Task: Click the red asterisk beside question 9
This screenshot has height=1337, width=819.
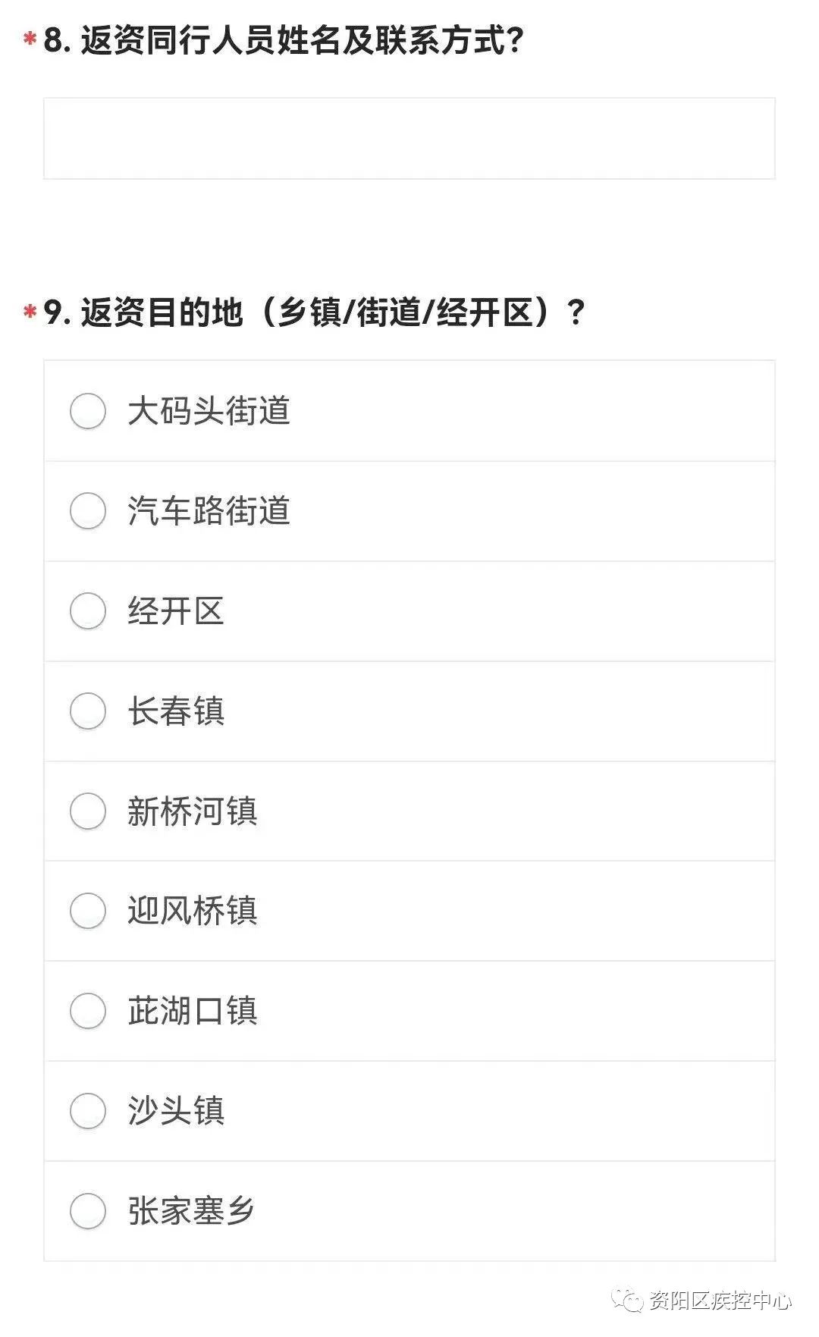Action: (30, 311)
